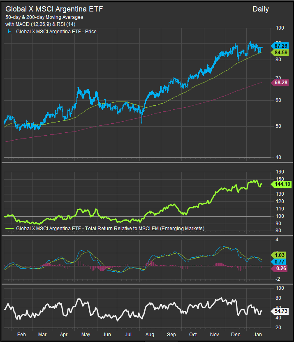The image size is (294, 342).
Task: Click the Nov label on the time axis
Action: pos(215,335)
